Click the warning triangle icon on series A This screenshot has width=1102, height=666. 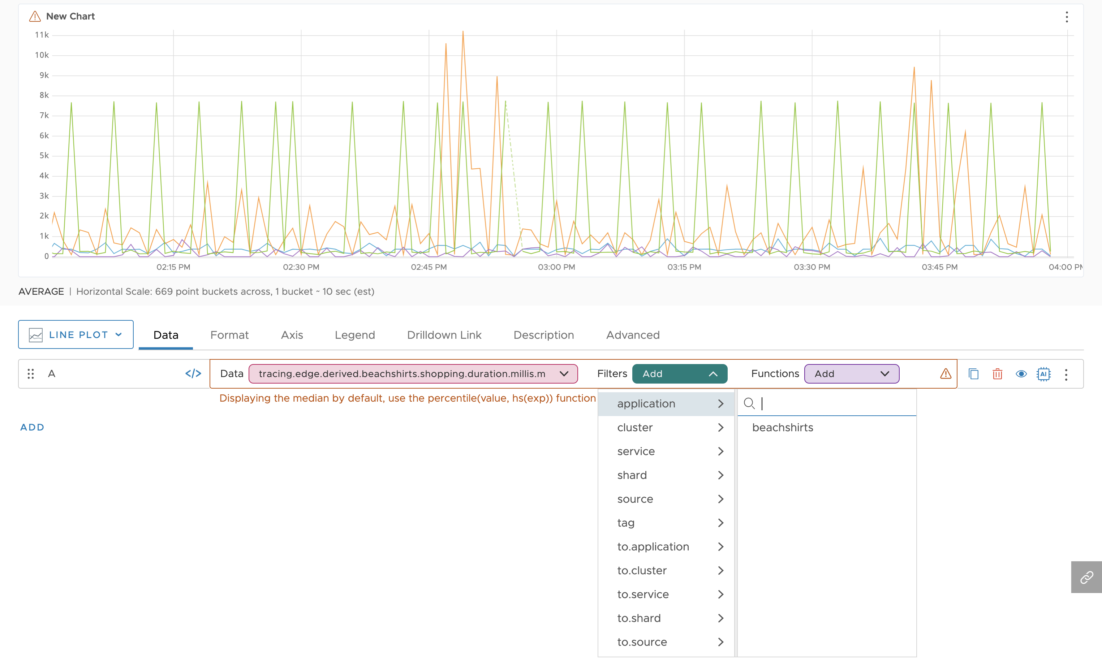click(x=944, y=373)
